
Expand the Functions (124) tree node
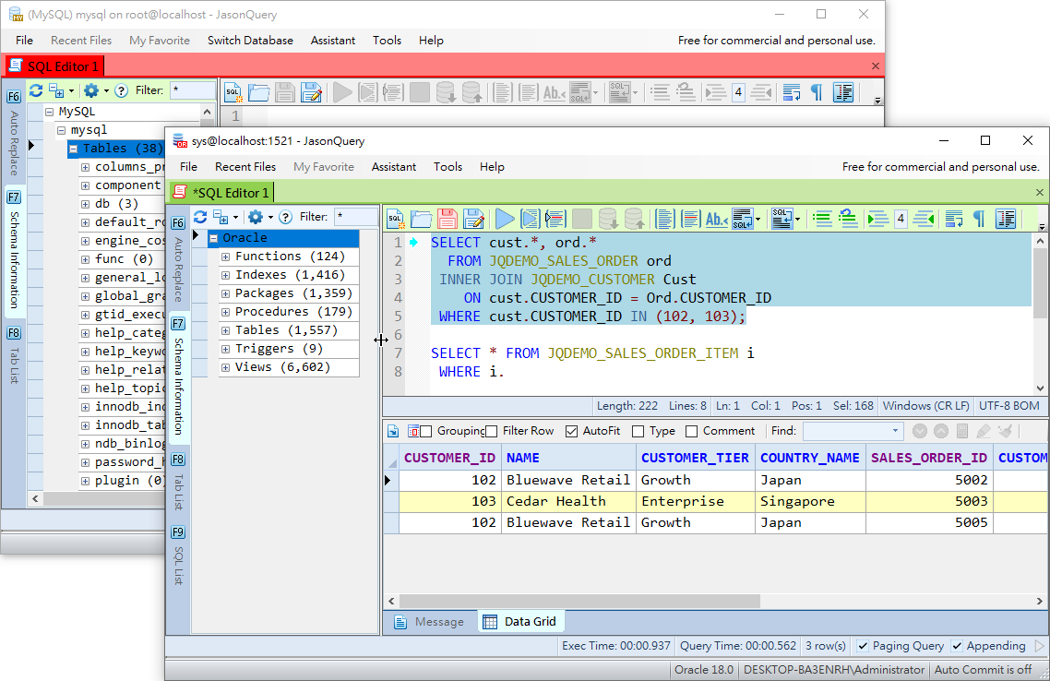pyautogui.click(x=226, y=257)
